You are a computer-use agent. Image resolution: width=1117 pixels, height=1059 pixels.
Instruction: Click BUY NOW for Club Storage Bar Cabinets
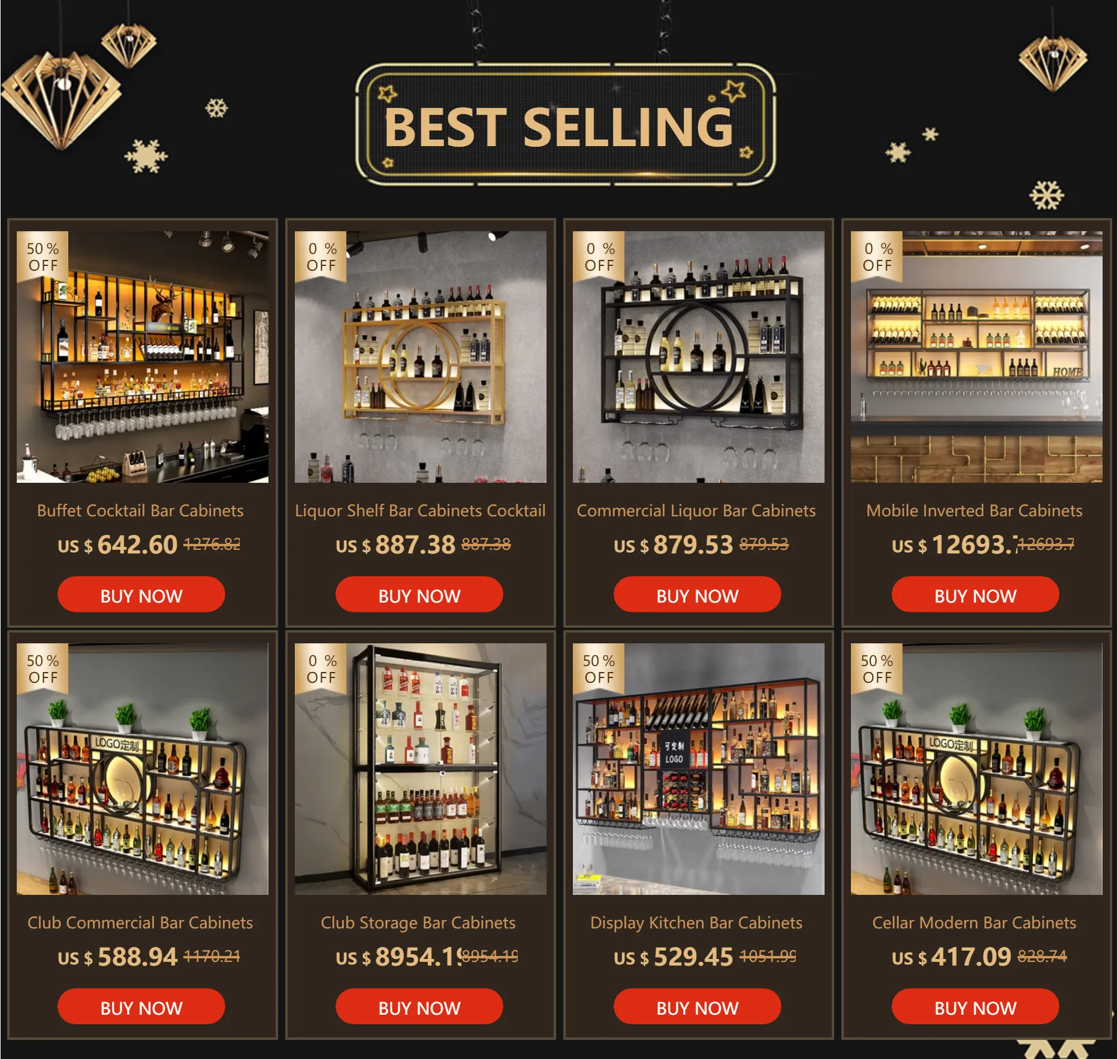point(419,1007)
